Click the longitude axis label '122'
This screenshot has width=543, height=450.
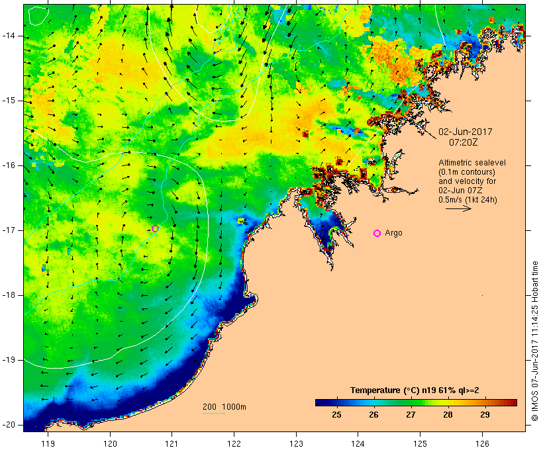tap(234, 443)
